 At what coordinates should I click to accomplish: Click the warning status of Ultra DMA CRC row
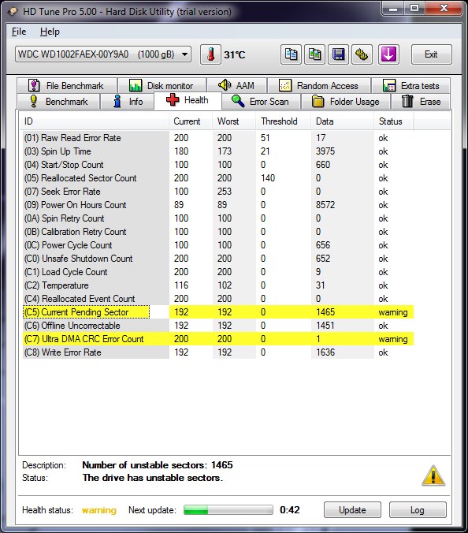(393, 339)
